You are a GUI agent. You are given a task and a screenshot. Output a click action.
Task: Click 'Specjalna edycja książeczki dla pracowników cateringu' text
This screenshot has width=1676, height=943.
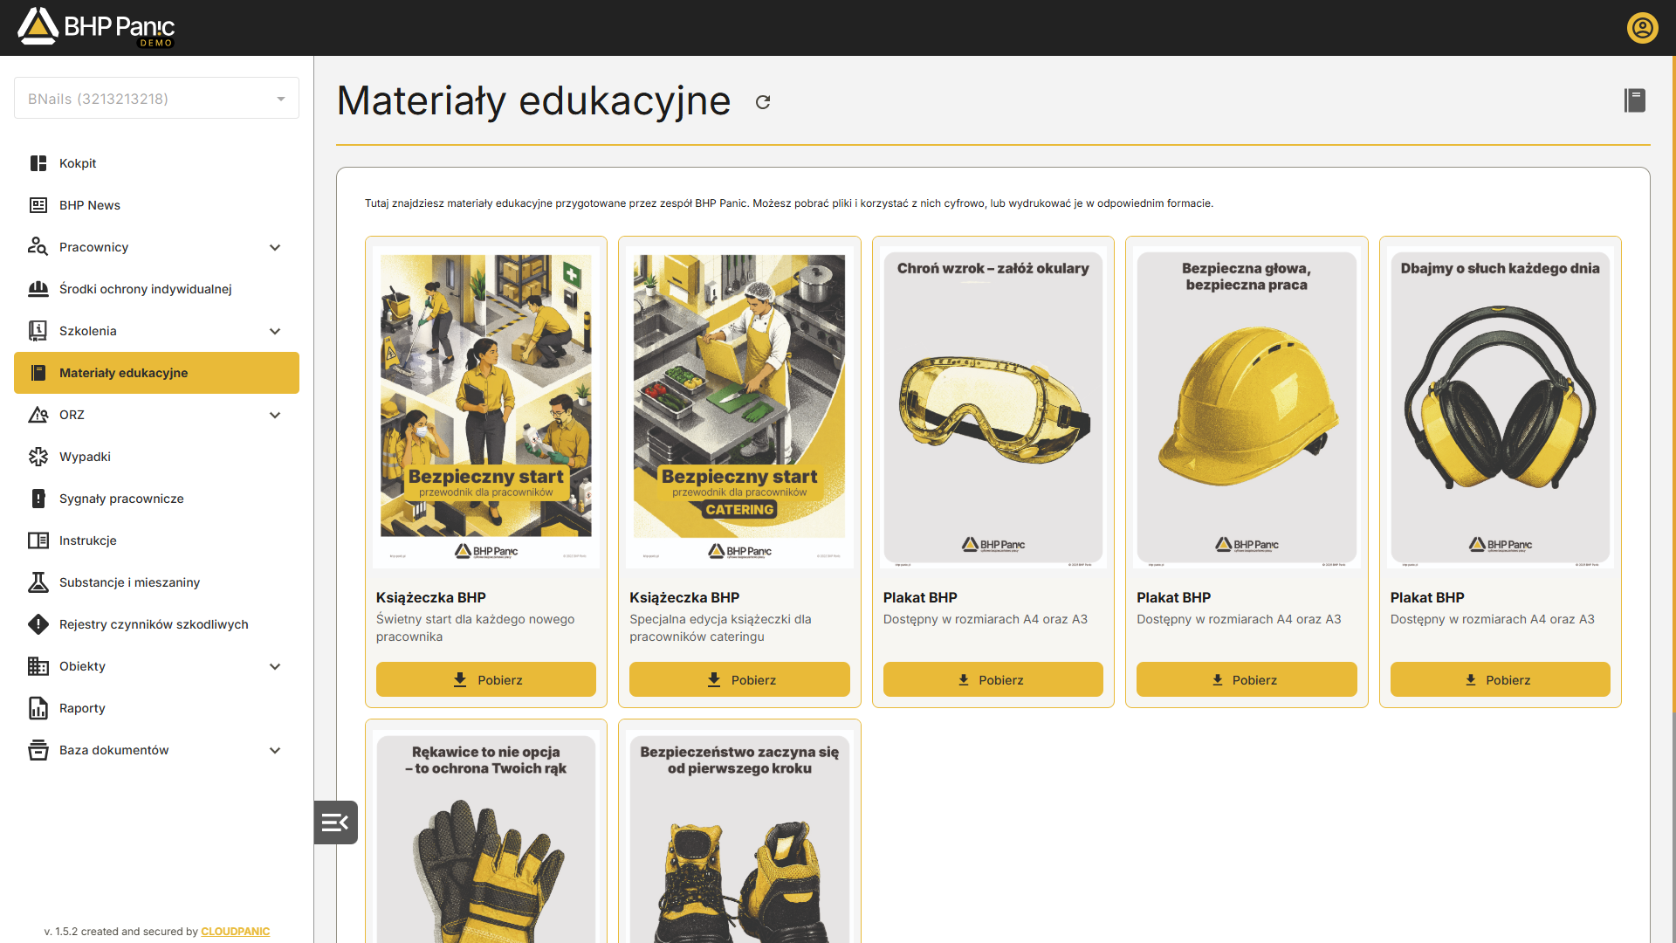[720, 628]
